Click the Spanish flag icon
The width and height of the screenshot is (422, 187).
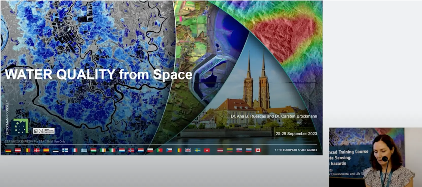click(46, 150)
